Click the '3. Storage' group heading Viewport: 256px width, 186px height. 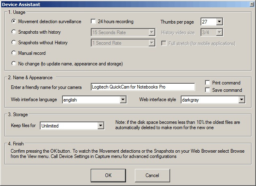point(18,115)
